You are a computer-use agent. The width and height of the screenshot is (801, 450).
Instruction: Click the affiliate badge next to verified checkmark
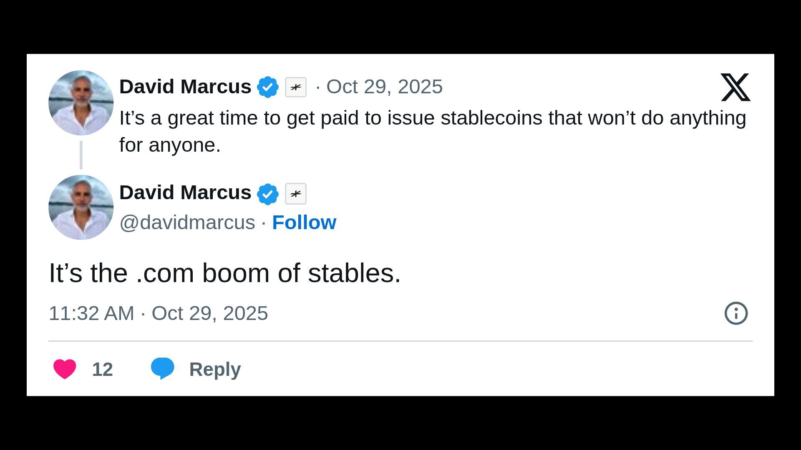pos(296,87)
